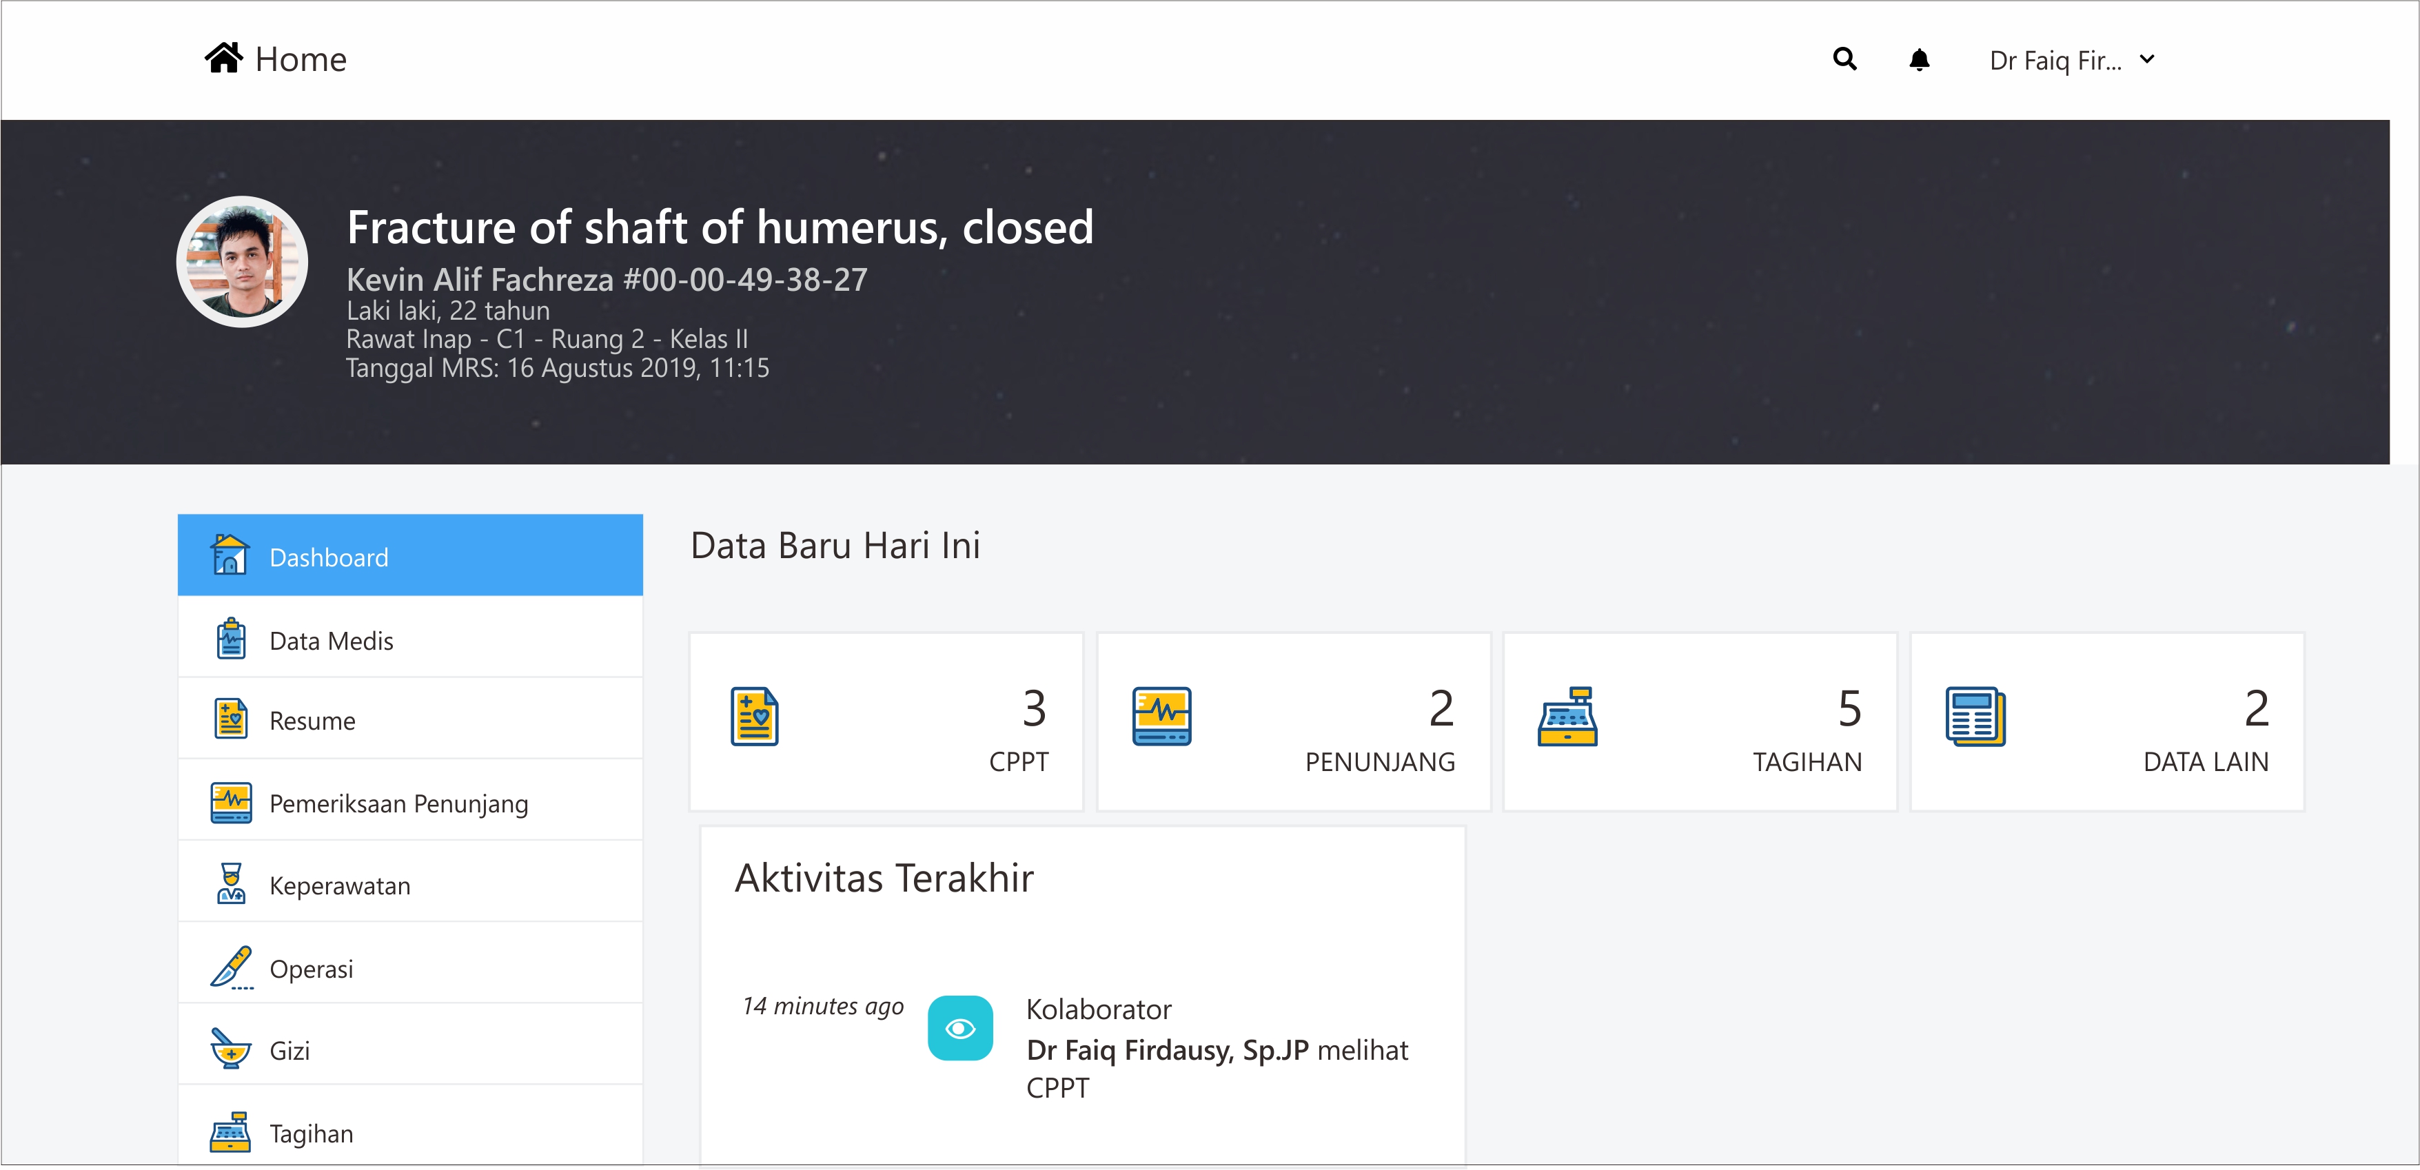Click the Gizi bowl icon
Image resolution: width=2420 pixels, height=1170 pixels.
230,1049
